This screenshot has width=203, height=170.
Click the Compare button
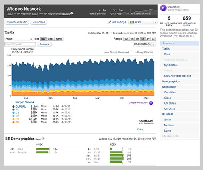click(x=44, y=44)
